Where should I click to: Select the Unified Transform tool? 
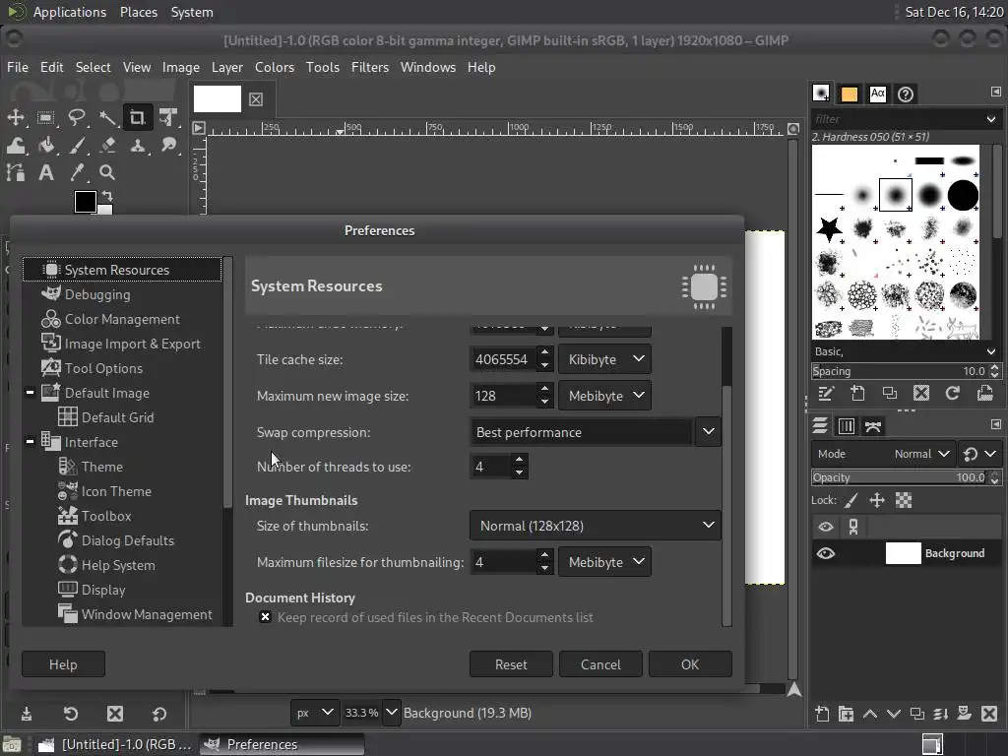point(168,117)
